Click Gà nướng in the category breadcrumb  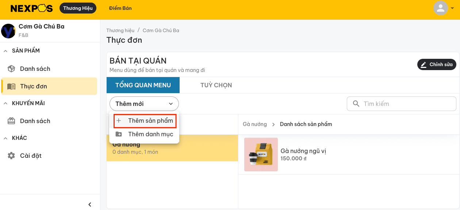click(x=255, y=124)
